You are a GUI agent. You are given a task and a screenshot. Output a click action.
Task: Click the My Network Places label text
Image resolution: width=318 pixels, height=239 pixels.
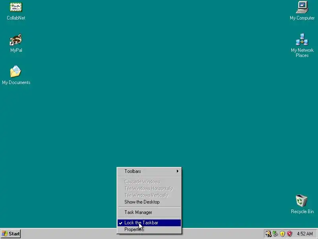pos(302,53)
